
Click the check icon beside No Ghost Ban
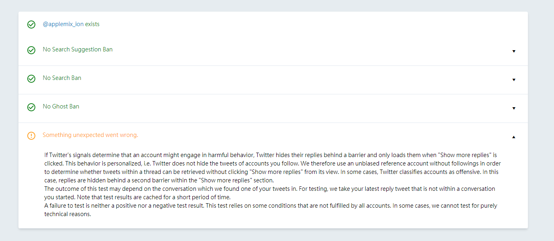31,107
